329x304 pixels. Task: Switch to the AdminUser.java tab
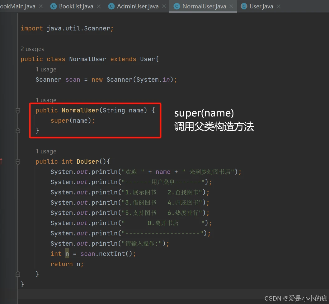pyautogui.click(x=138, y=6)
